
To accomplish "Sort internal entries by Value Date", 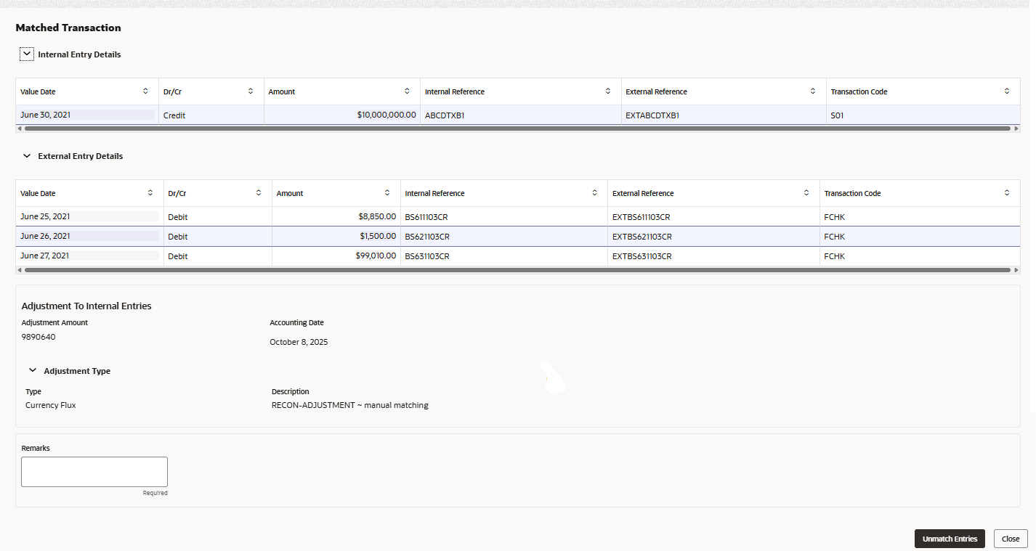I will 145,91.
